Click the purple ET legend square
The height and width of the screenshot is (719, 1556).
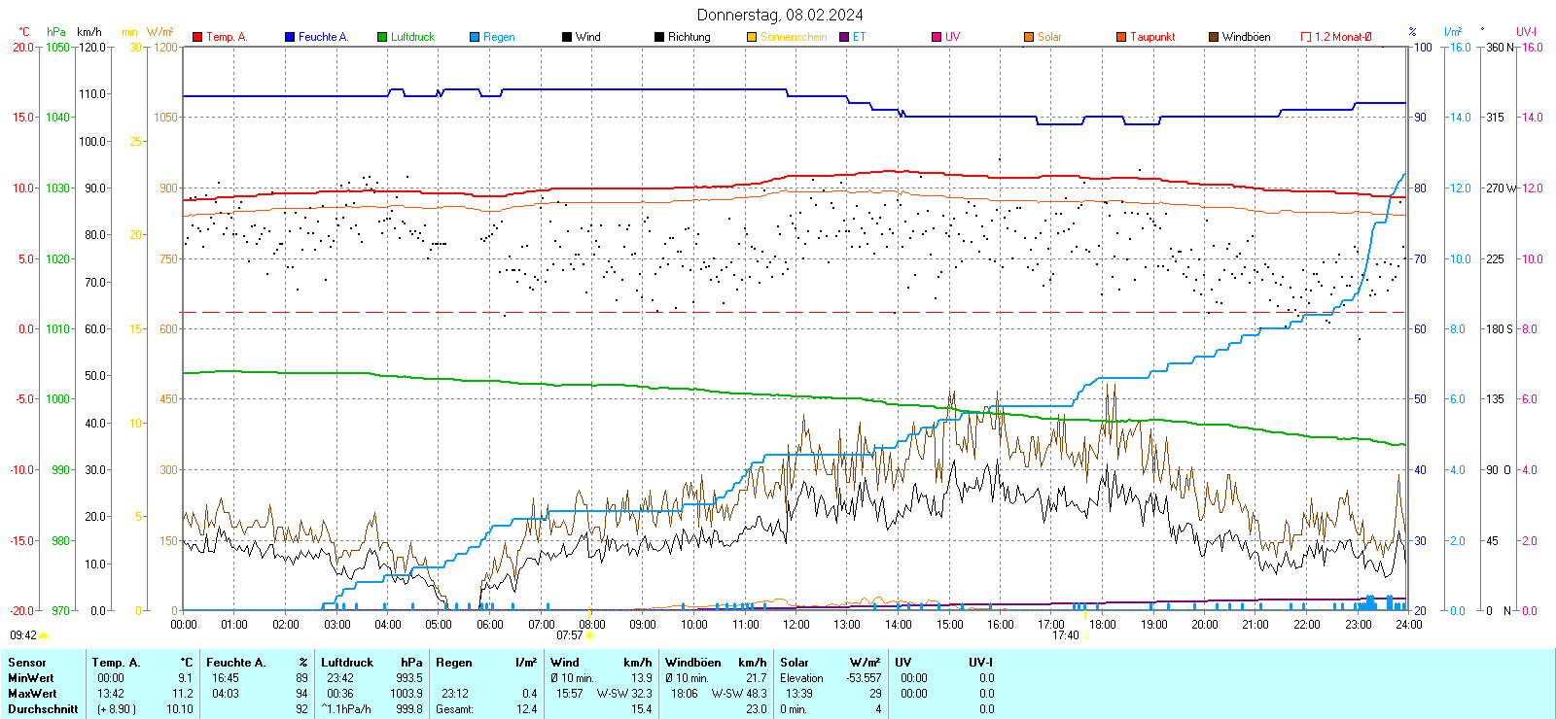[844, 37]
